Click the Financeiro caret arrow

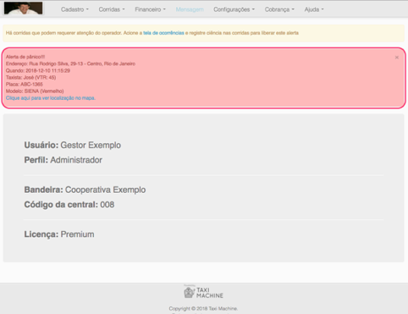coord(164,9)
